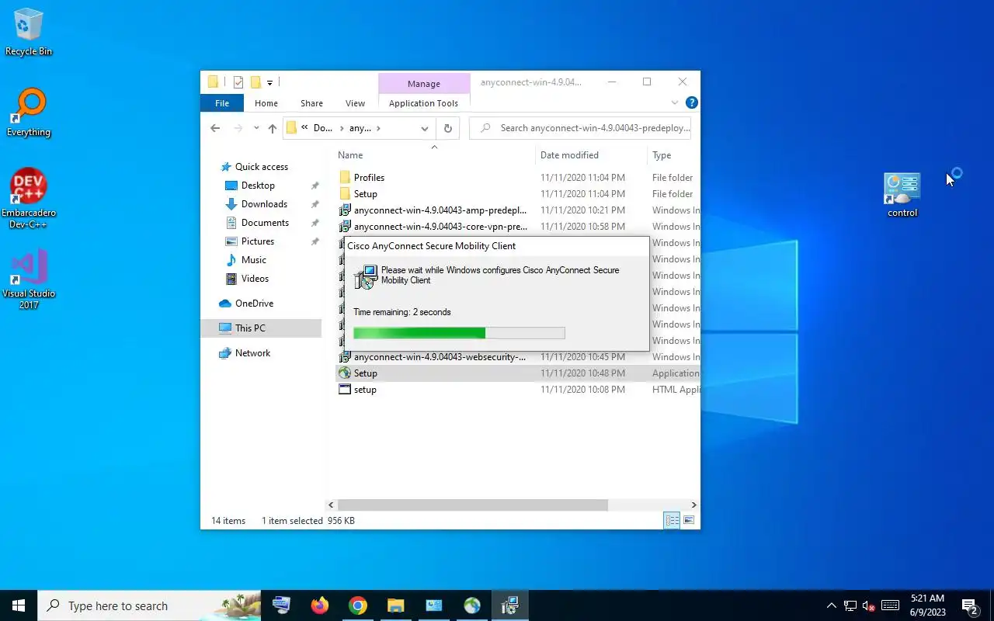Image resolution: width=994 pixels, height=621 pixels.
Task: Click the taskbar Type here to search box
Action: click(150, 605)
